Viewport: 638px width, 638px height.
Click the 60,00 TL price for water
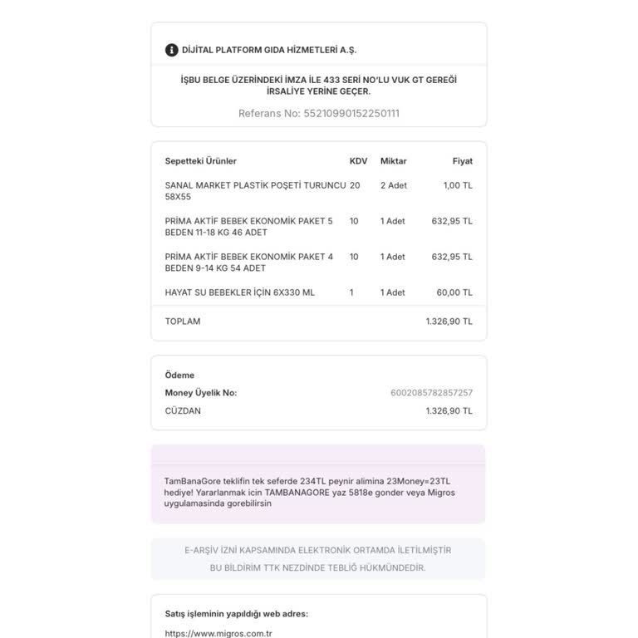(454, 292)
